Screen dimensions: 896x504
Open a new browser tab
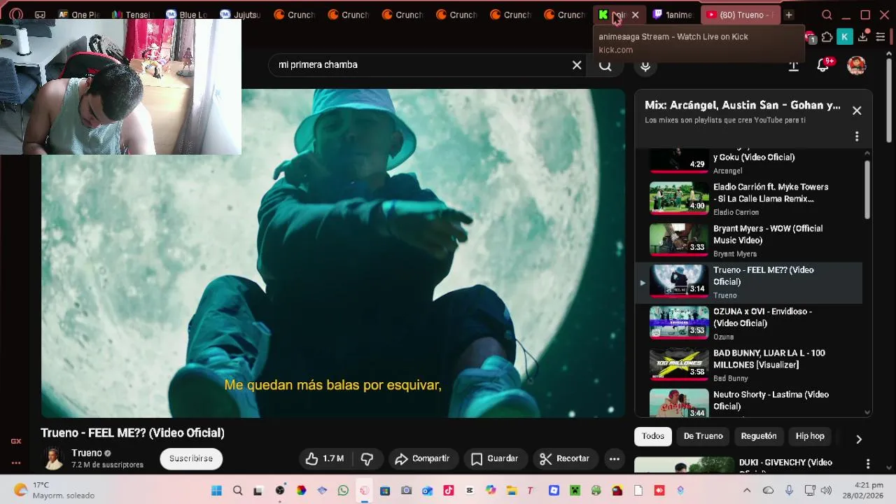click(789, 15)
